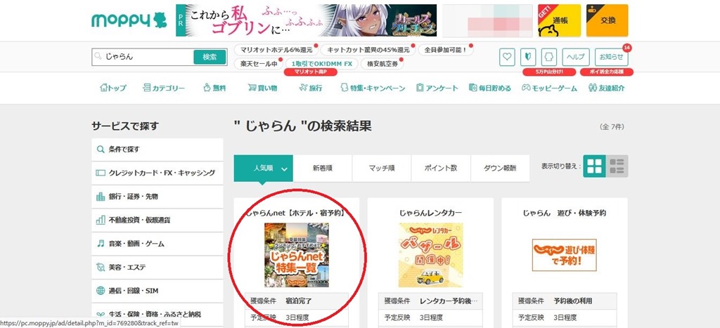
Task: Select クレジットカード・FX・キャッシング category
Action: pos(157,173)
